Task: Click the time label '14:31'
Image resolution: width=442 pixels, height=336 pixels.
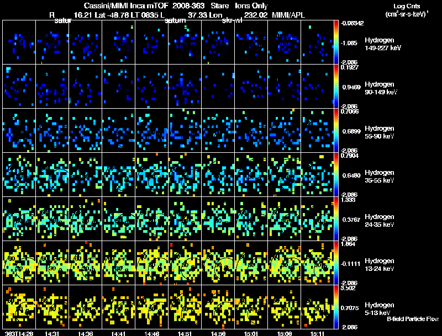Action: tap(52, 333)
